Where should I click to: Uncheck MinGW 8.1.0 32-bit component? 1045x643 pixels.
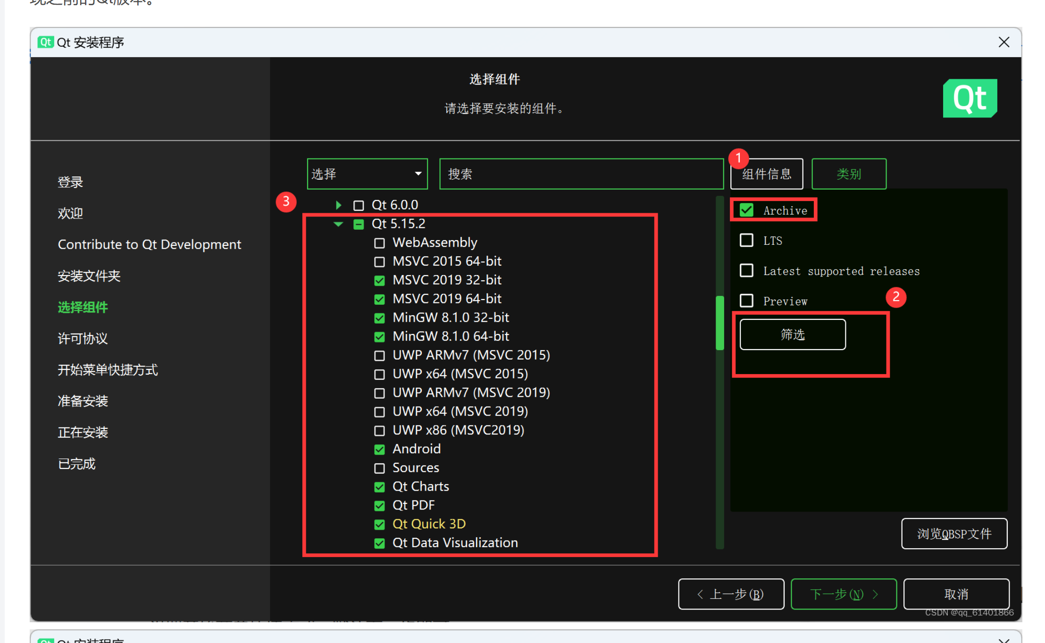(379, 318)
